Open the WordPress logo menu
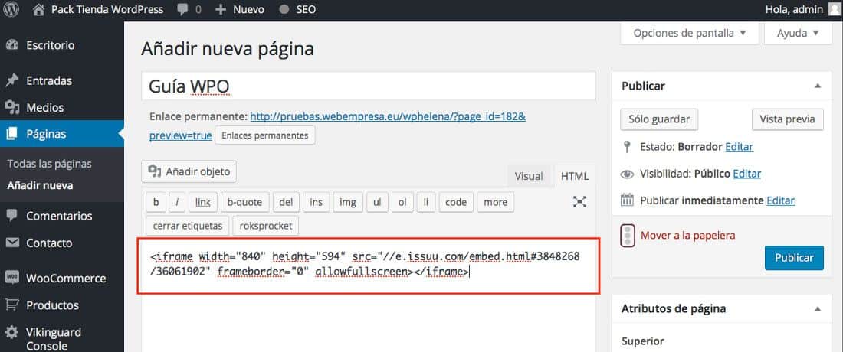Viewport: 843px width, 352px height. (x=11, y=10)
